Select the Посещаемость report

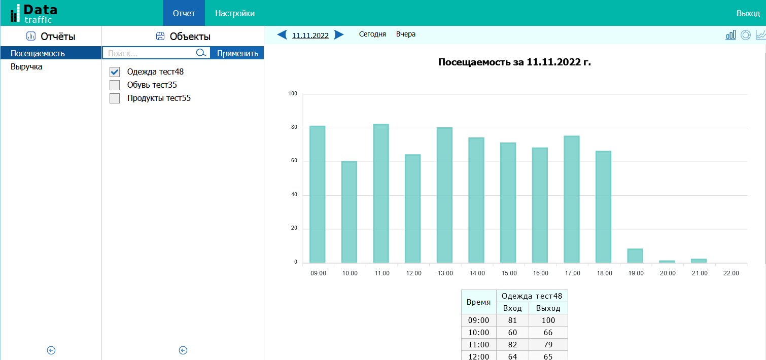pyautogui.click(x=38, y=53)
